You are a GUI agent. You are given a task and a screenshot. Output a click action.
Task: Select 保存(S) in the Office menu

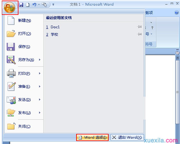pos(24,47)
